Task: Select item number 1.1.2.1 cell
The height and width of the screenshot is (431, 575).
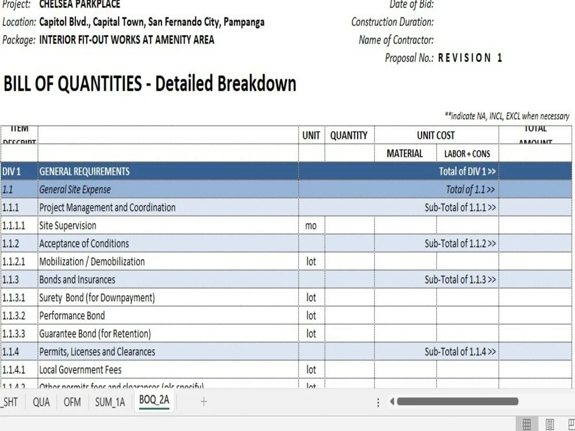Action: [x=19, y=261]
